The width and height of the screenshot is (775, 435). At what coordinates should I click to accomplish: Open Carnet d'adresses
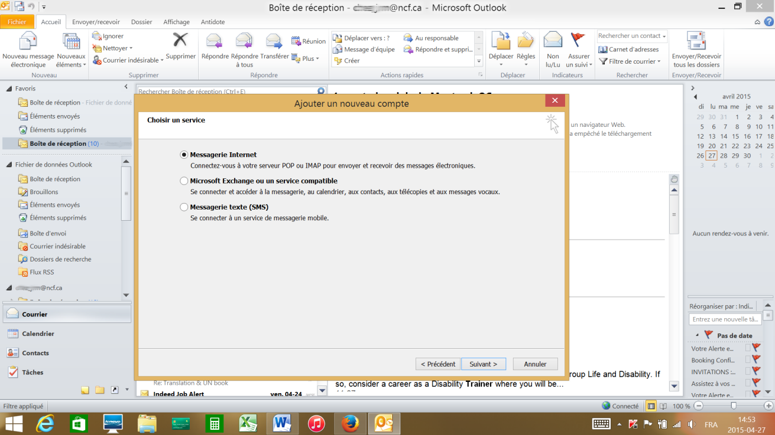629,50
